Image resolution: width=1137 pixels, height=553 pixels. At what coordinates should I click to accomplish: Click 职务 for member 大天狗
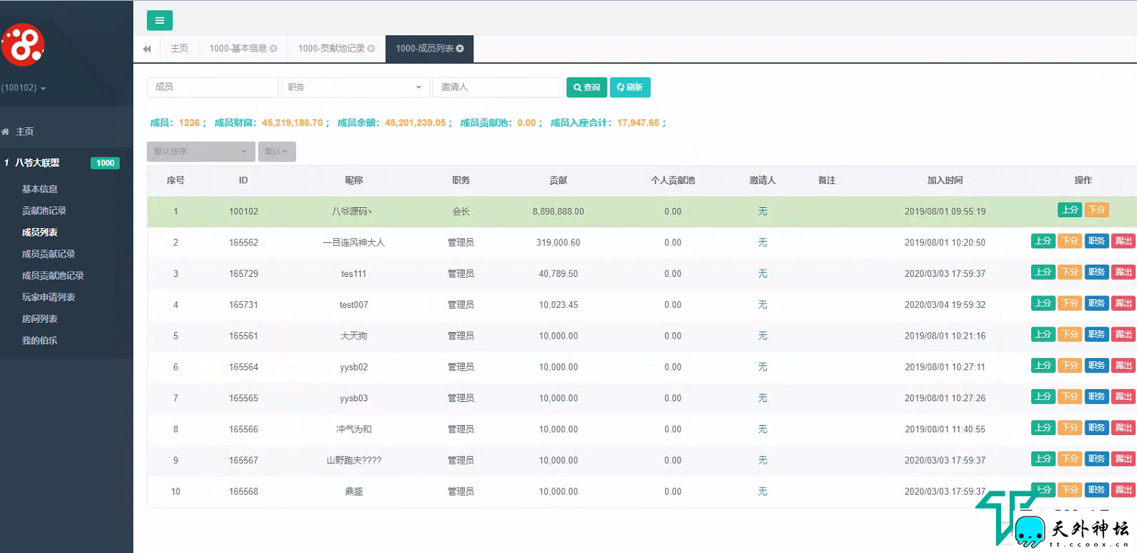click(1097, 334)
